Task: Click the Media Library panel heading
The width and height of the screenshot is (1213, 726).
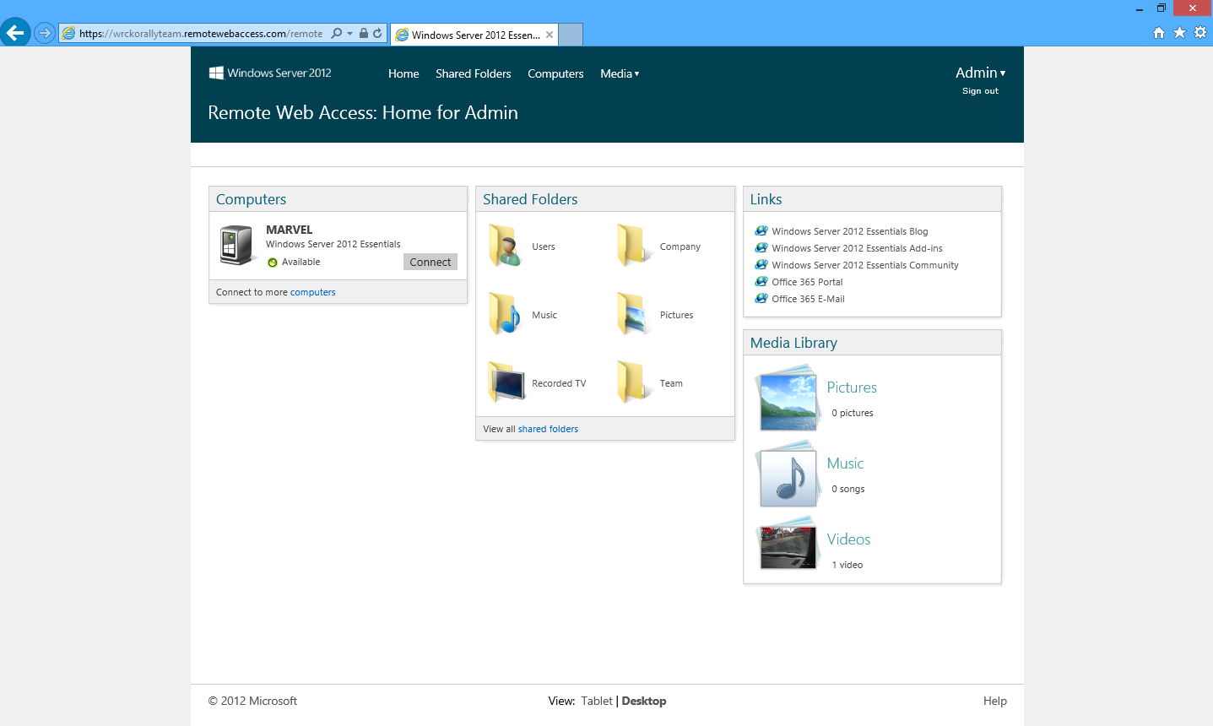Action: pyautogui.click(x=793, y=343)
